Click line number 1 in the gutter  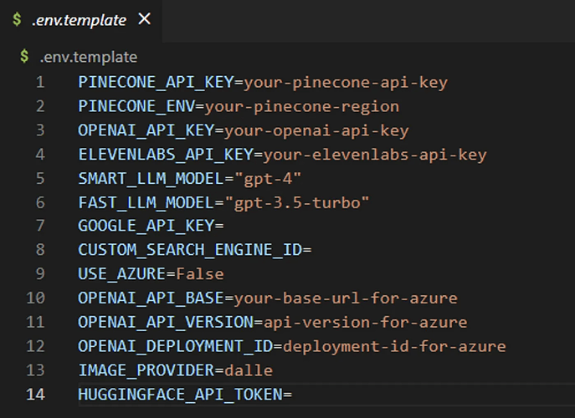coord(39,83)
